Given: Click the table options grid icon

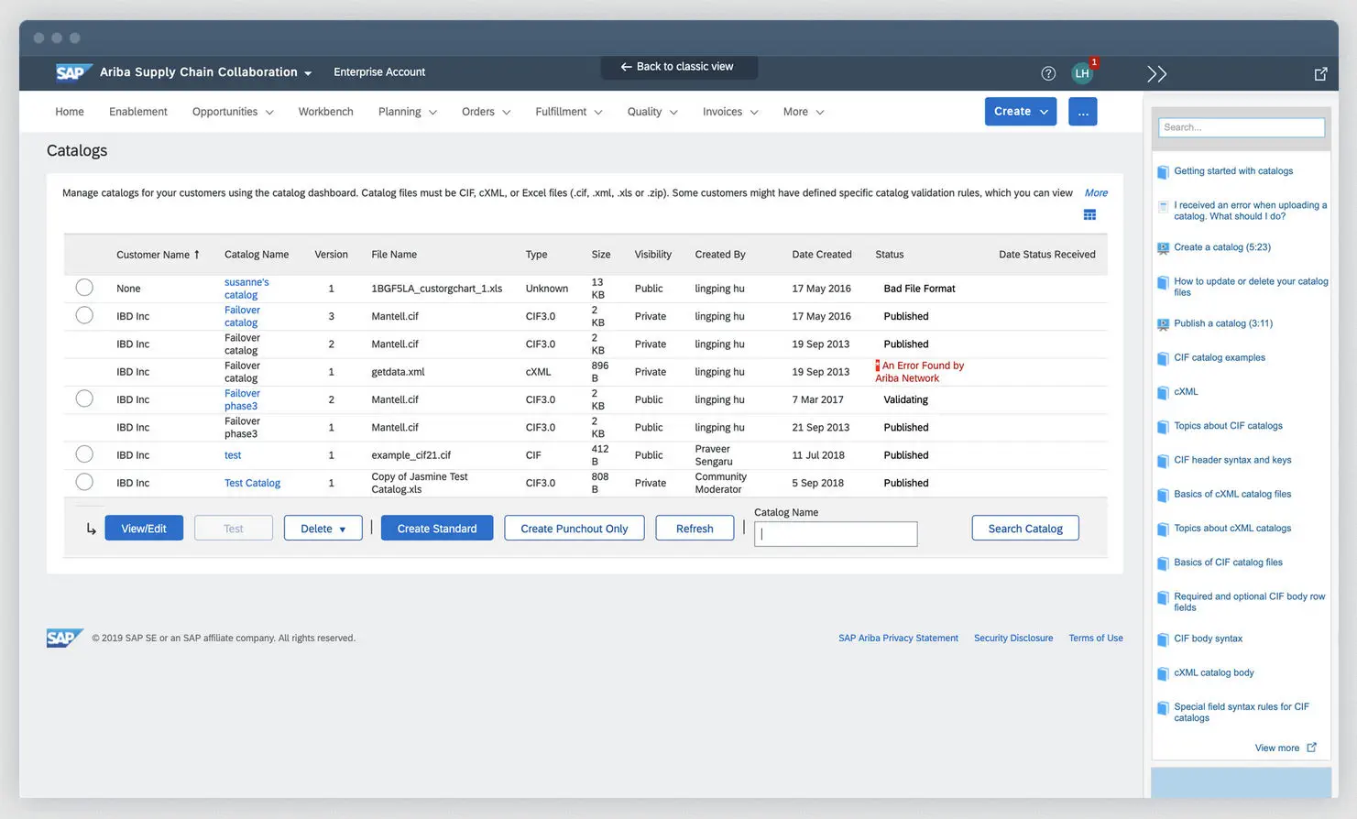Looking at the screenshot, I should click(1089, 215).
